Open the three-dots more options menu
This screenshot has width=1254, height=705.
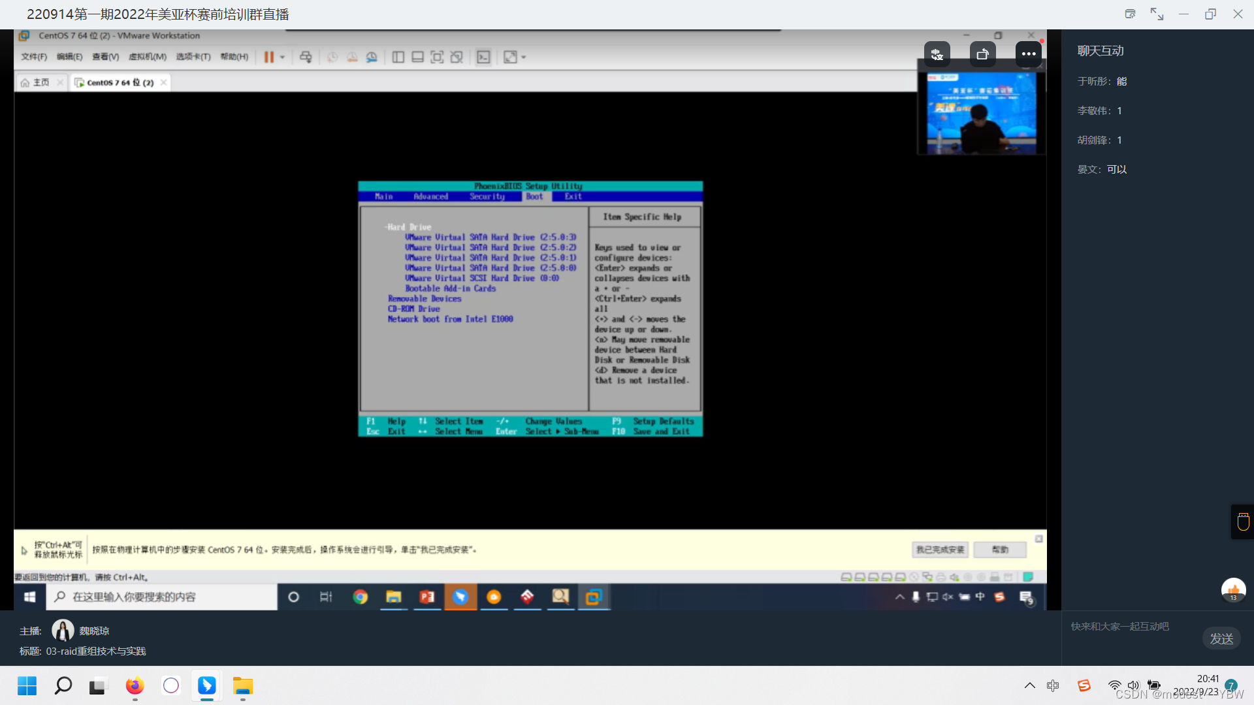tap(1029, 54)
